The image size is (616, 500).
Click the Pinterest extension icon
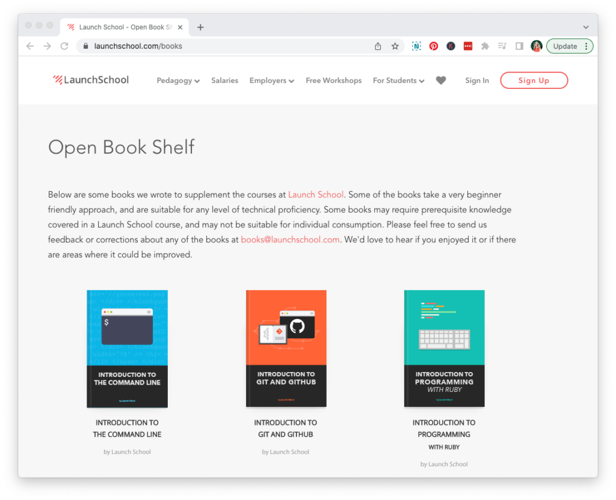pyautogui.click(x=434, y=46)
